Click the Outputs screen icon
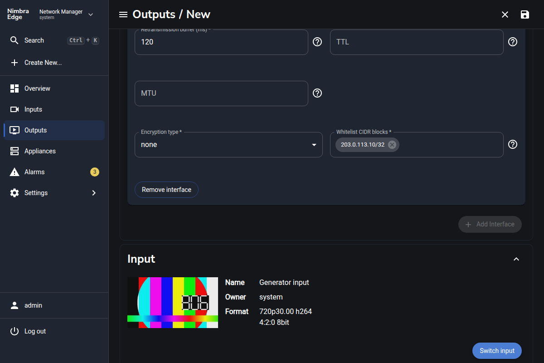The width and height of the screenshot is (544, 363). tap(15, 130)
